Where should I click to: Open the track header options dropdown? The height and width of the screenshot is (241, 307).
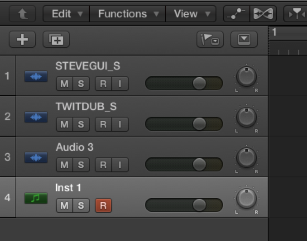(244, 40)
